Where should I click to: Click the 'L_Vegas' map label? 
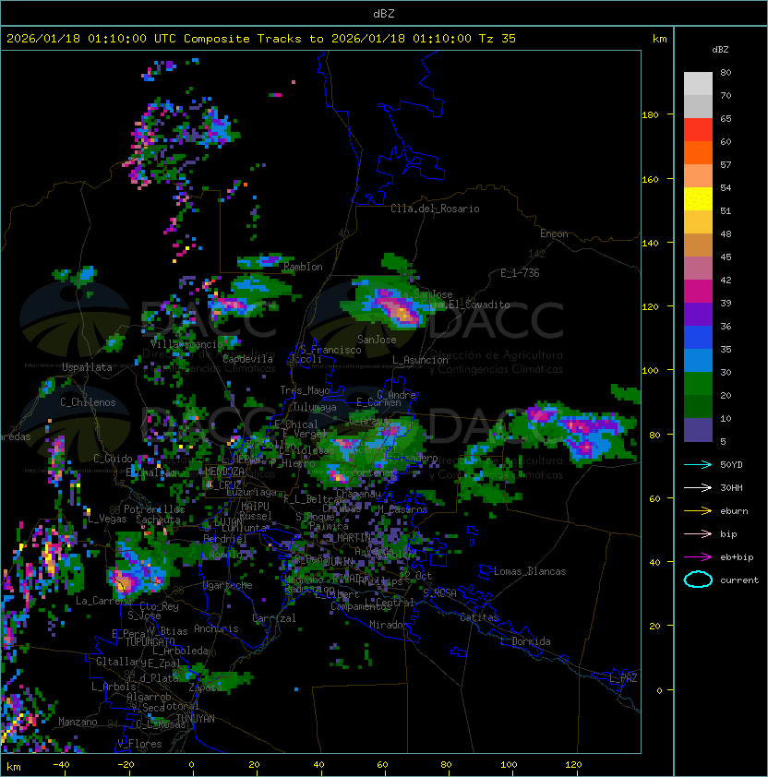click(x=108, y=519)
